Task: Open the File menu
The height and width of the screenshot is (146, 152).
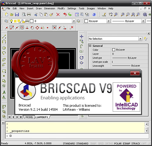Action: coord(8,9)
